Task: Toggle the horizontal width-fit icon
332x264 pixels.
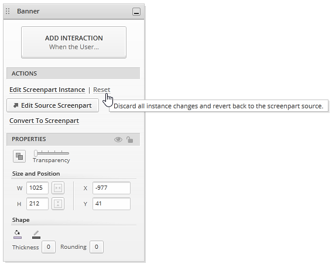Action: 58,188
